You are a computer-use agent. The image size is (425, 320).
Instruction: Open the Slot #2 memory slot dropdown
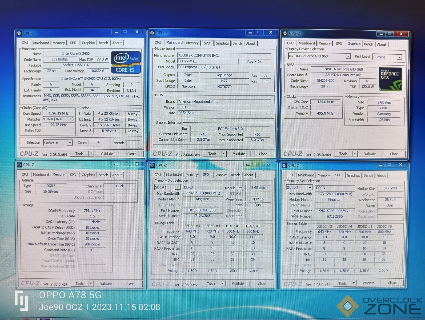pyautogui.click(x=299, y=188)
